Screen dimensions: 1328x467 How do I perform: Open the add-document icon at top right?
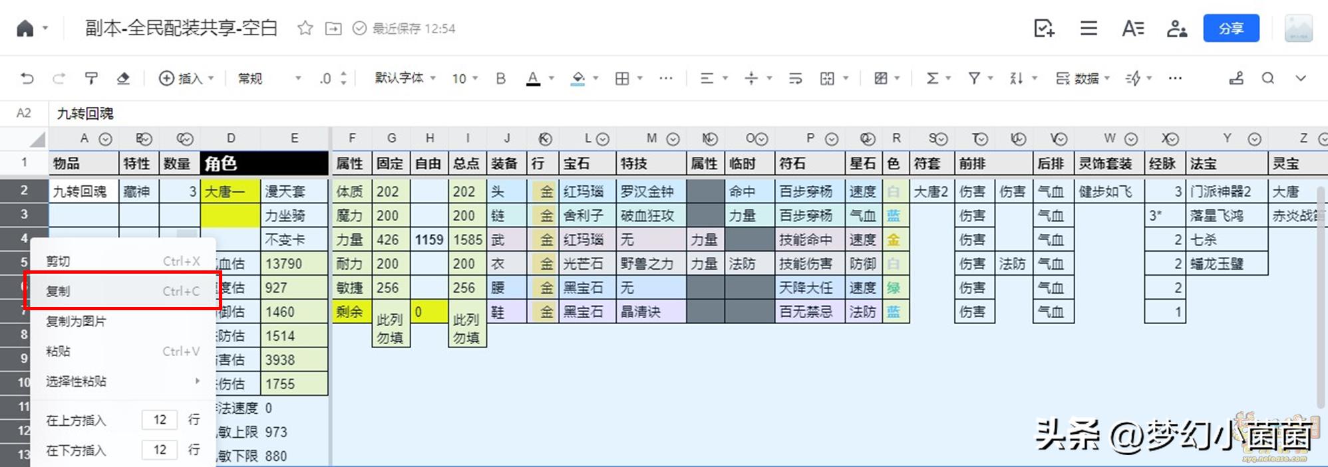click(1044, 29)
